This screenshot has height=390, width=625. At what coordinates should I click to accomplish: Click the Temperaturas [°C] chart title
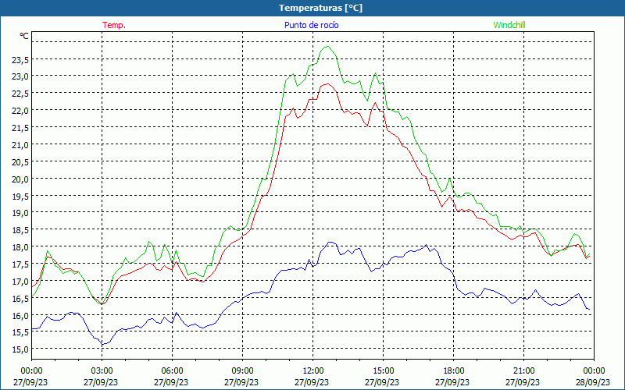320,8
